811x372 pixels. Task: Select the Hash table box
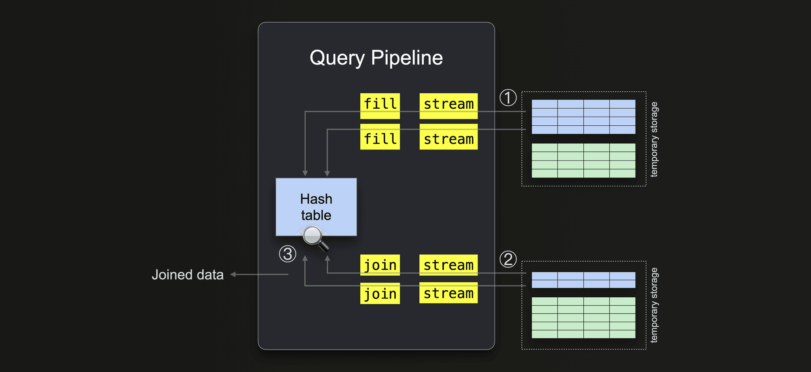pos(316,207)
